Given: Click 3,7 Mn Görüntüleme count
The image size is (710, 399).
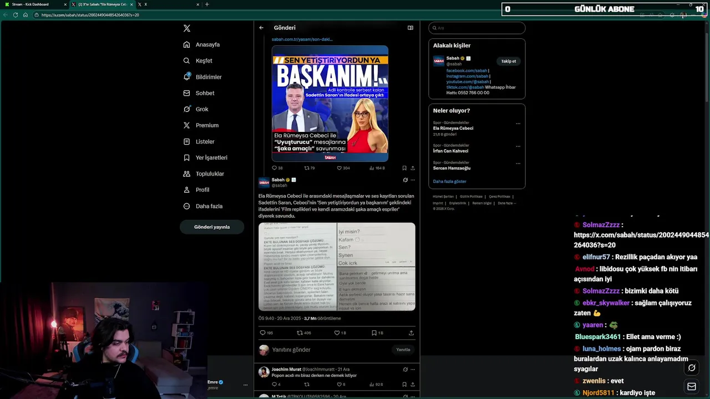Looking at the screenshot, I should point(322,319).
